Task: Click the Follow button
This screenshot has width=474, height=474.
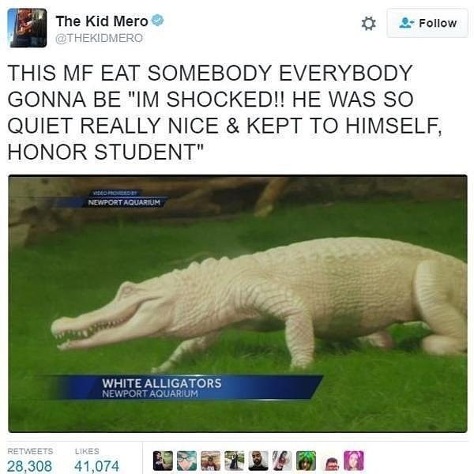Action: pos(427,23)
